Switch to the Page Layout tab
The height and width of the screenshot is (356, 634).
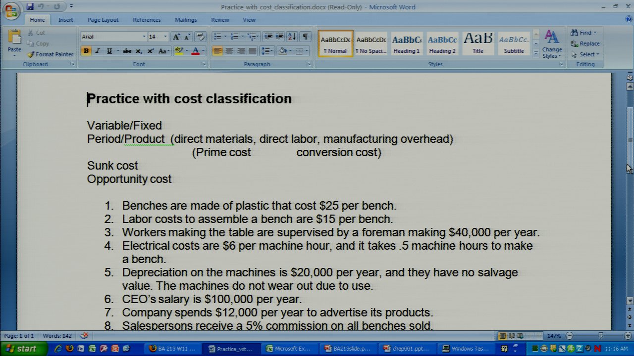coord(103,20)
